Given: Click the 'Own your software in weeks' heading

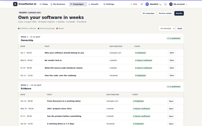Looking at the screenshot, I should tap(51, 17).
